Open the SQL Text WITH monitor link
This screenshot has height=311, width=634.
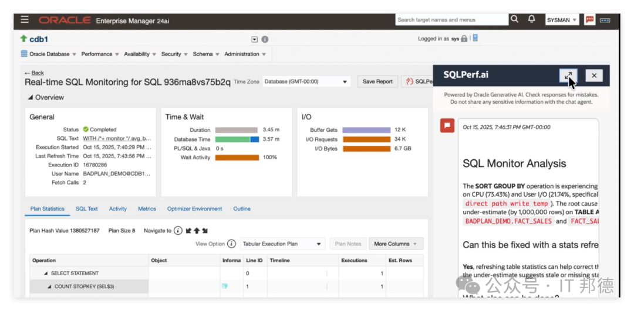click(x=117, y=138)
